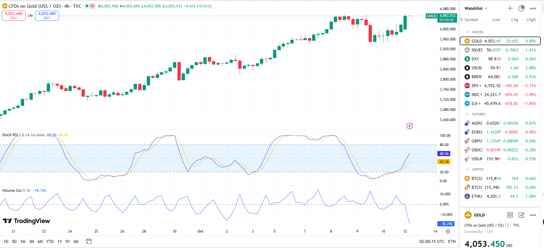Collapse the CRYPTO section
The width and height of the screenshot is (544, 248).
[x=467, y=169]
